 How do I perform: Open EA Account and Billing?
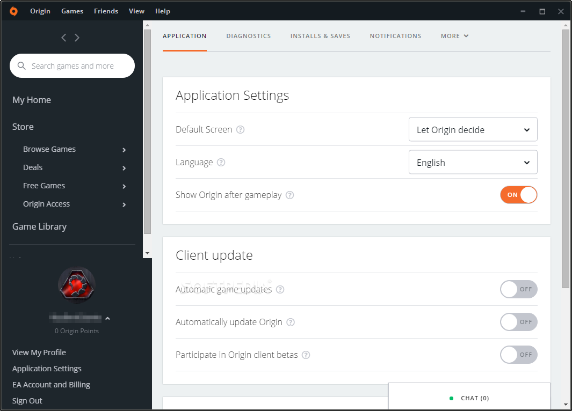click(51, 384)
